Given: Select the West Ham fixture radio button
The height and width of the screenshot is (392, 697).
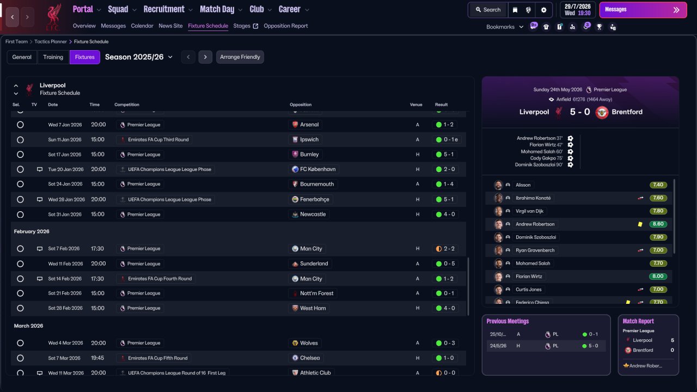Looking at the screenshot, I should pos(20,308).
